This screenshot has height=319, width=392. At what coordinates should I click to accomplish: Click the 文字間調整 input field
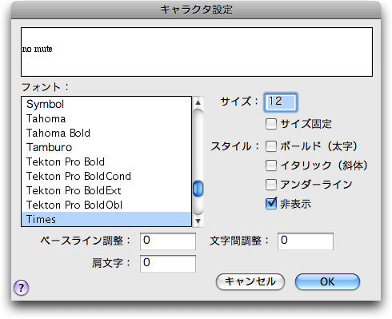[x=306, y=241]
